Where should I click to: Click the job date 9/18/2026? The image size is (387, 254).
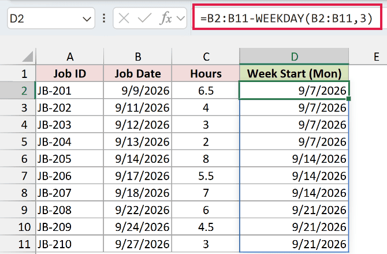pyautogui.click(x=137, y=193)
